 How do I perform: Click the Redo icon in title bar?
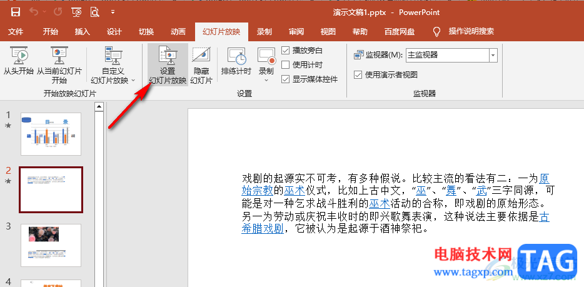coord(58,13)
